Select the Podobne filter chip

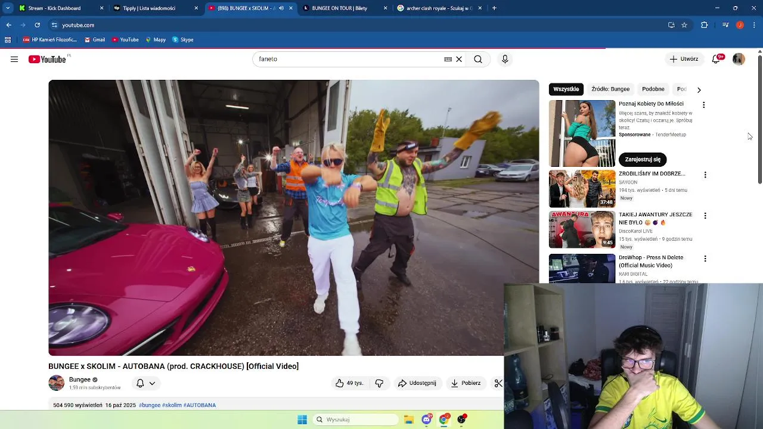coord(653,89)
